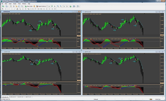Draw an equidistant channel
This screenshot has height=101, width=166.
click(x=17, y=9)
